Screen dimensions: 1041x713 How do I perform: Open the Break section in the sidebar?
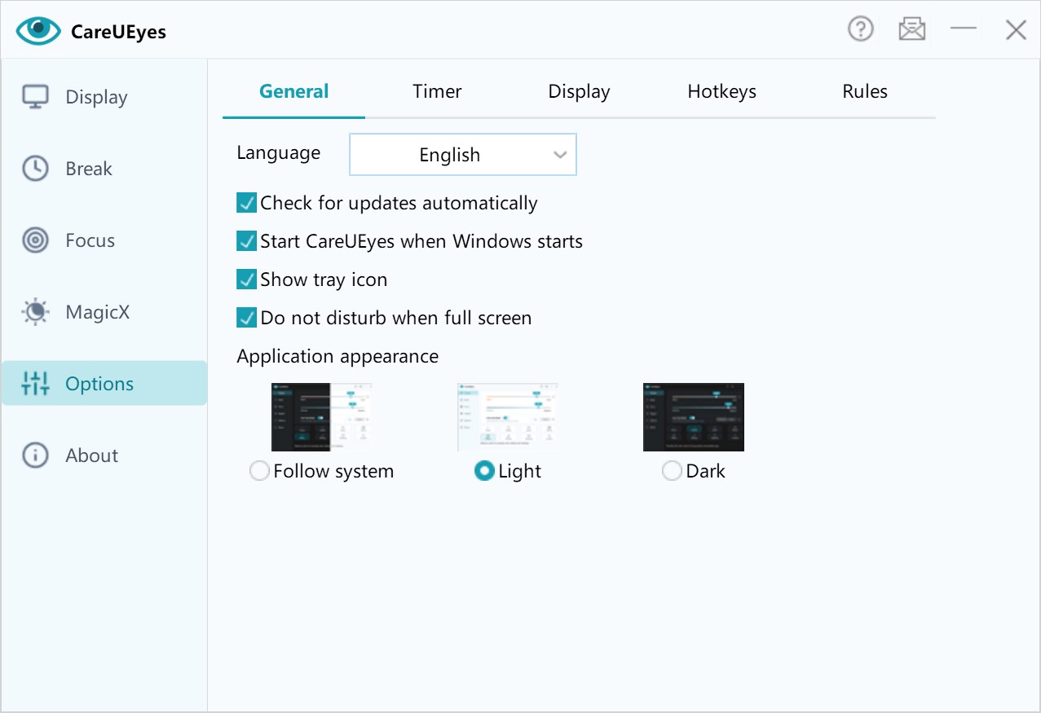point(104,169)
